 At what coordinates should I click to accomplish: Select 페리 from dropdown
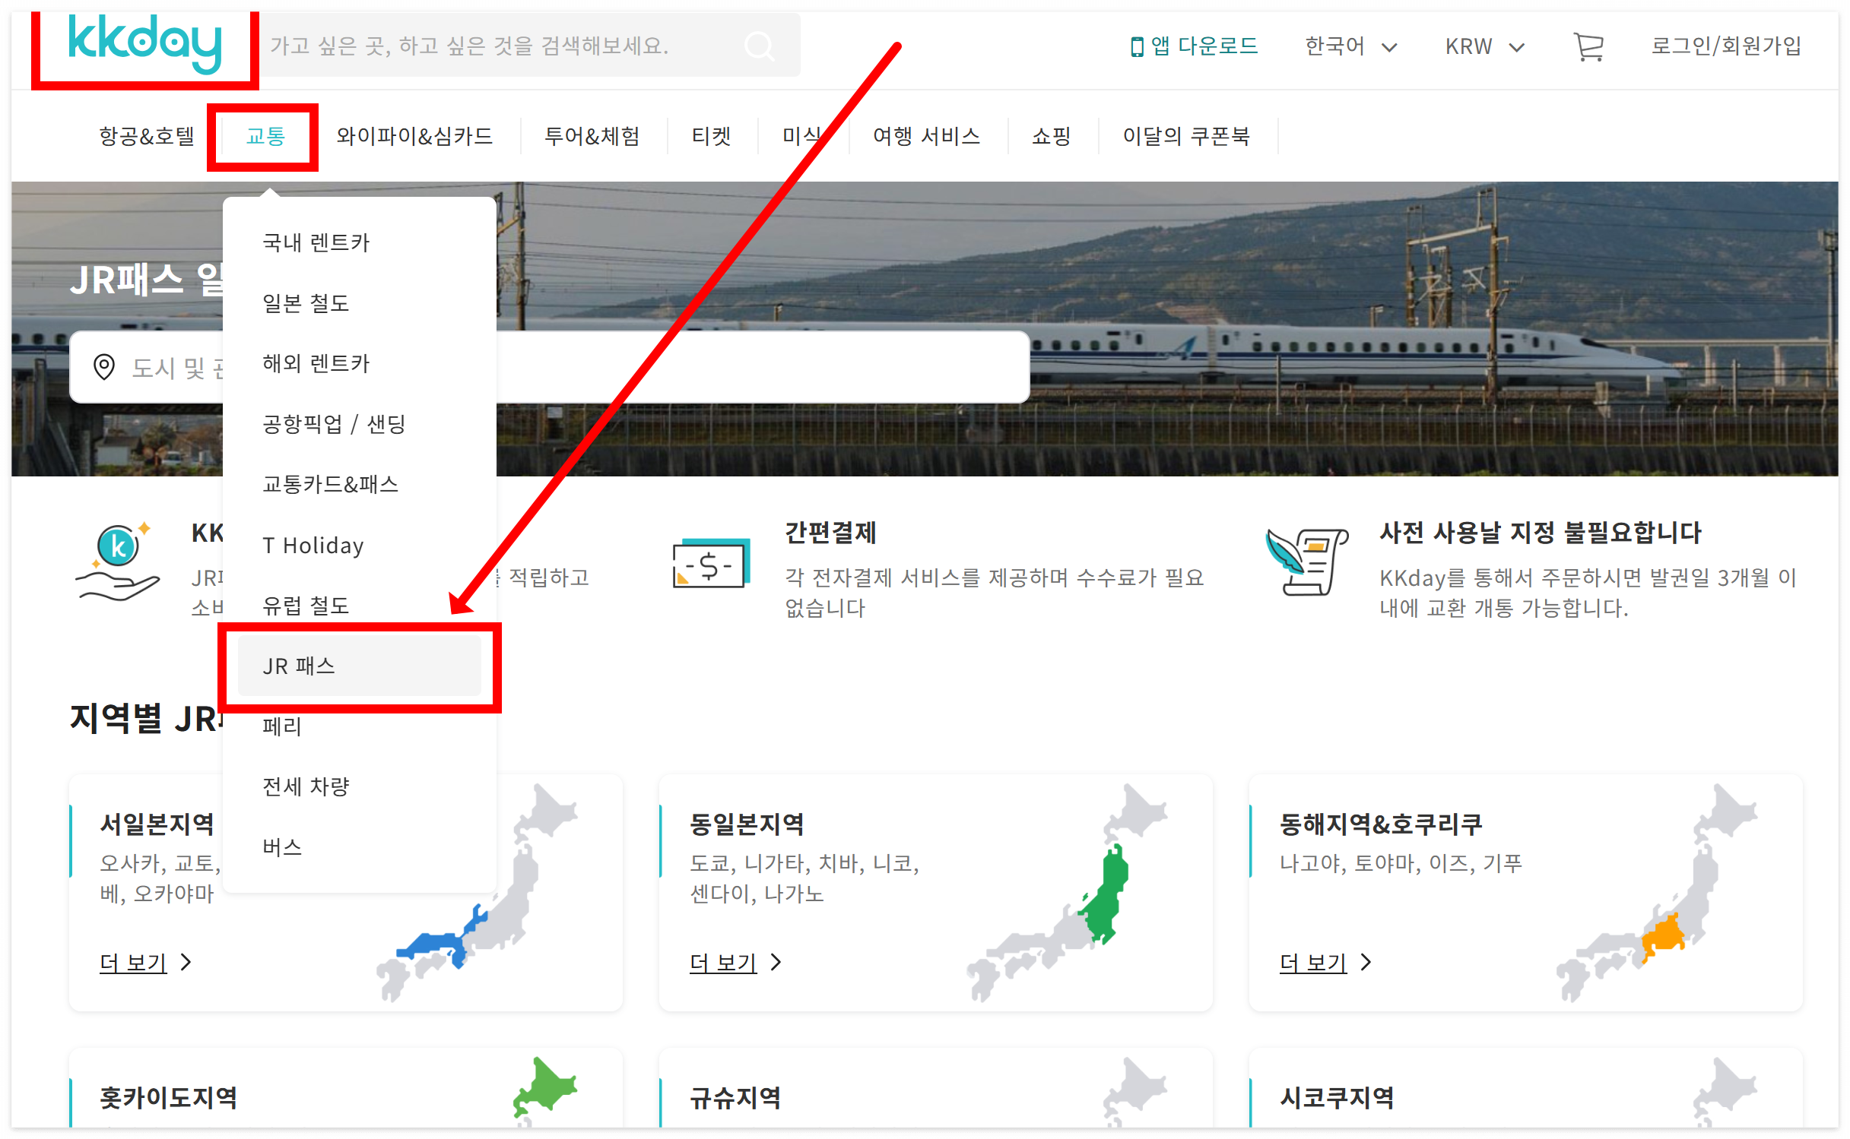tap(359, 726)
